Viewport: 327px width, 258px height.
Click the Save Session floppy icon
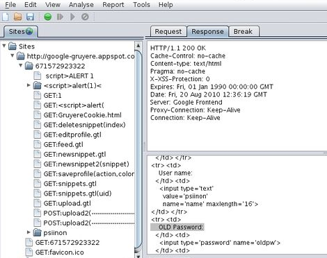(30, 17)
